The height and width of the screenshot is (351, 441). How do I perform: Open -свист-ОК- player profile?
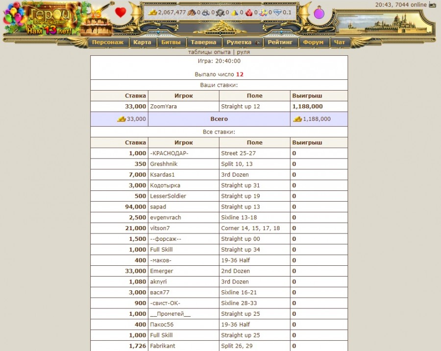165,303
